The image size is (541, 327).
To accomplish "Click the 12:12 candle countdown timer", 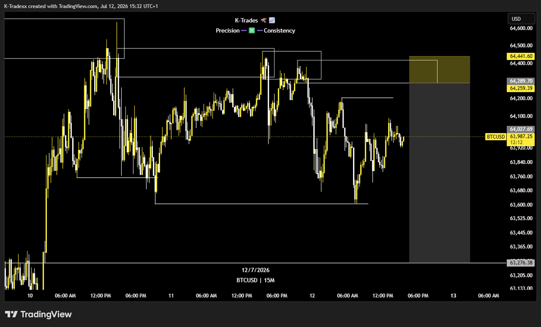I will point(516,142).
